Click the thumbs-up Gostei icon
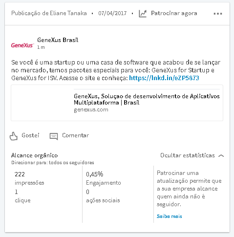This screenshot has width=234, height=237. 14,136
